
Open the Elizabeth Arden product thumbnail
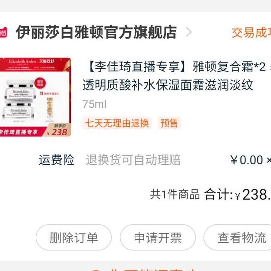coord(35,97)
